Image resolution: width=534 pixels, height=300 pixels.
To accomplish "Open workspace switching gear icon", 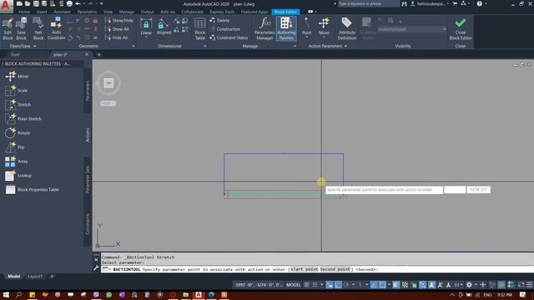I will (469, 285).
